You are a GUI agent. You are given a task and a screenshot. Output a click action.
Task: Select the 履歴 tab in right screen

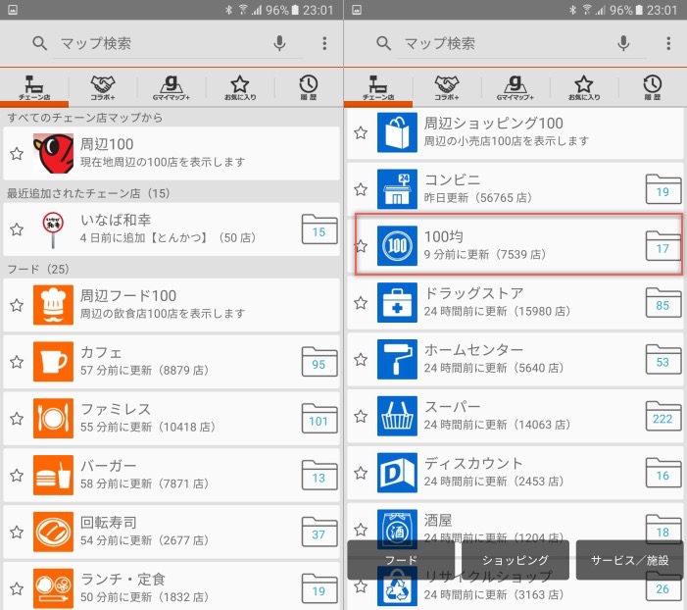pyautogui.click(x=653, y=87)
